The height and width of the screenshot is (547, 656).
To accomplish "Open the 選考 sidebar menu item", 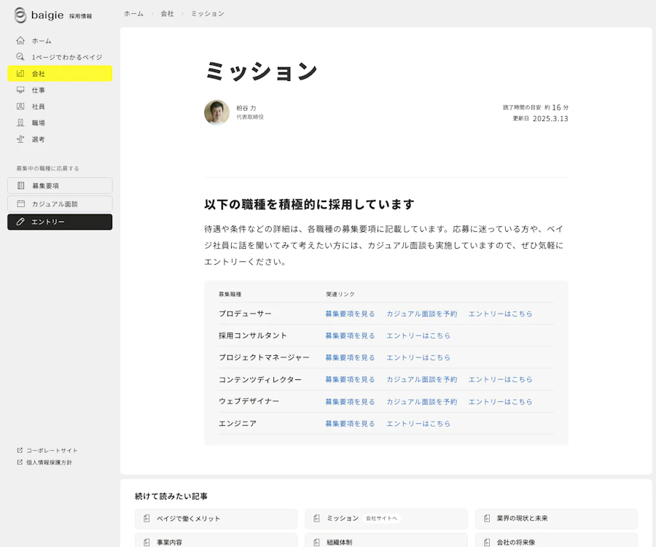I will [x=60, y=139].
